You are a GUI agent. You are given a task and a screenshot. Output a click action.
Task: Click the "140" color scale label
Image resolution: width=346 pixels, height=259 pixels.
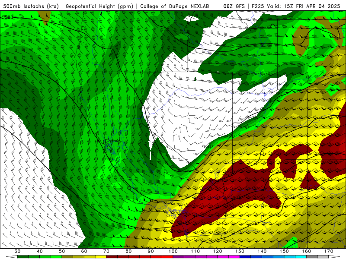pyautogui.click(x=262, y=251)
